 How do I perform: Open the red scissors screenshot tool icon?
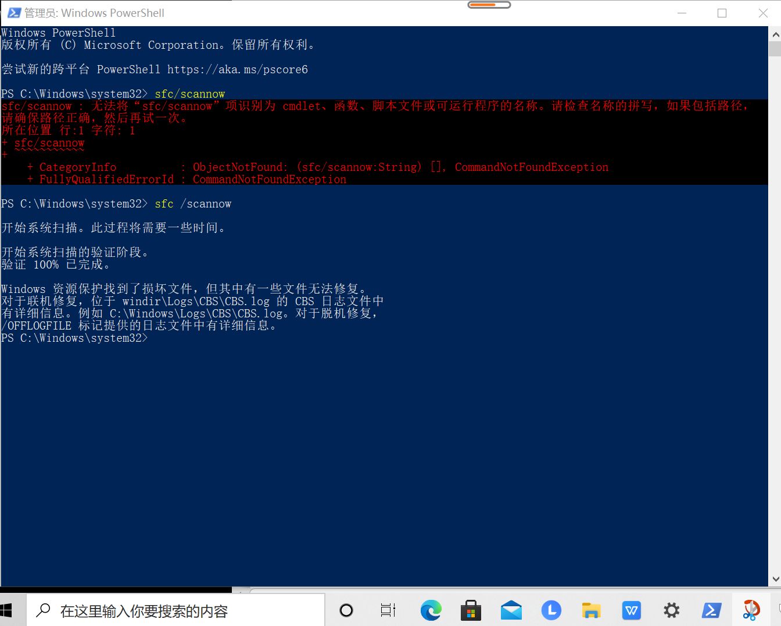point(751,610)
